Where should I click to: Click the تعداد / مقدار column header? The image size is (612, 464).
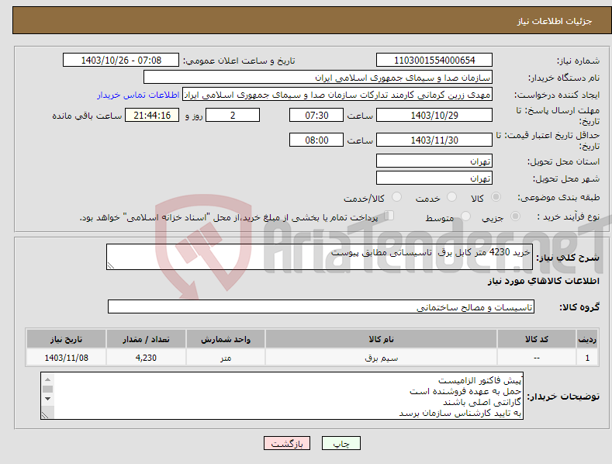click(x=146, y=339)
